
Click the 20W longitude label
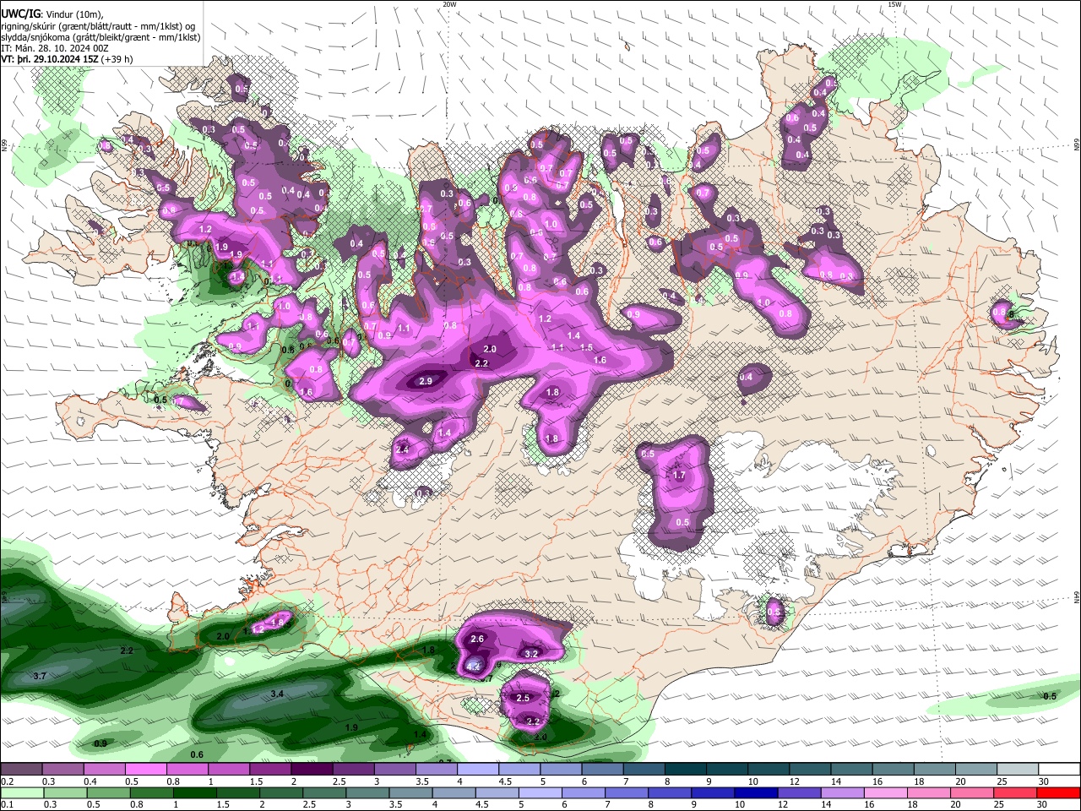tap(449, 4)
